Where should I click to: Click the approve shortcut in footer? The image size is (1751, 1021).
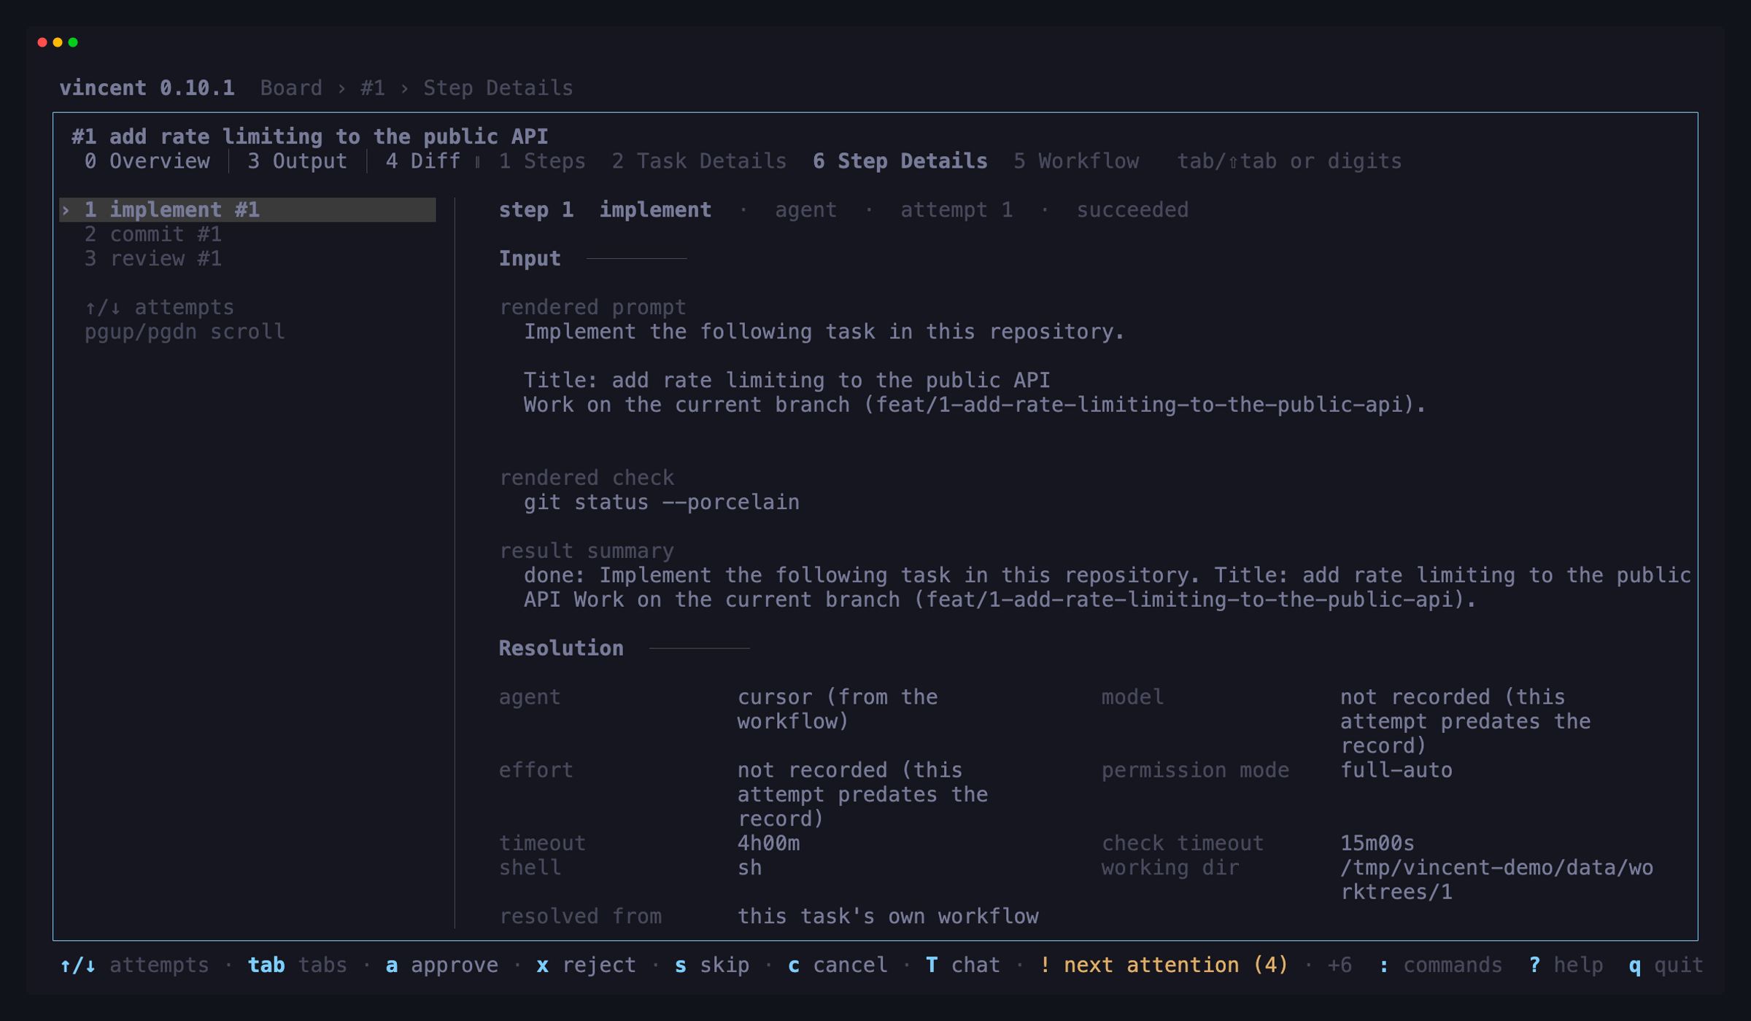(441, 966)
